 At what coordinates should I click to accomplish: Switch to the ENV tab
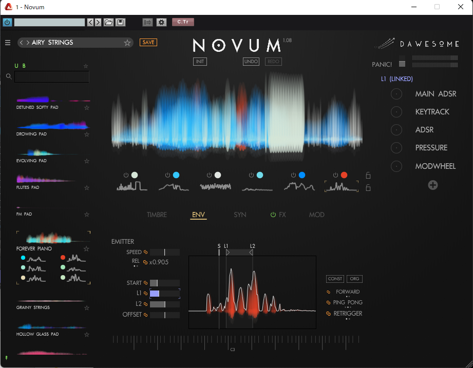pyautogui.click(x=198, y=215)
